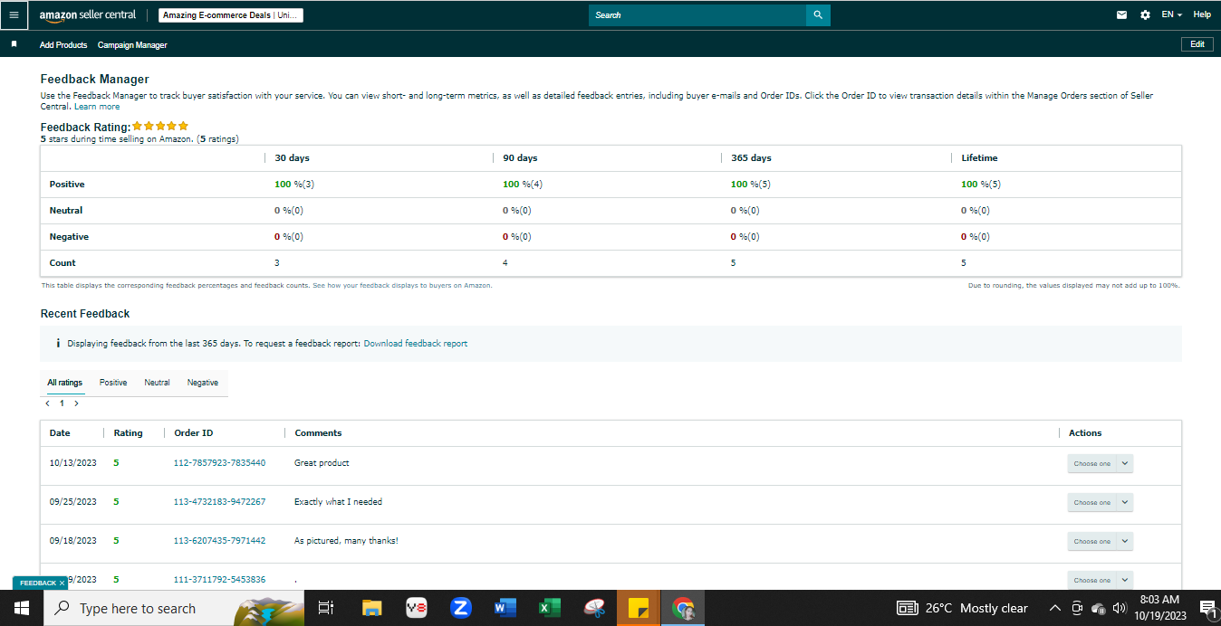Click the Edit button in favorites bar
Viewport: 1221px width, 626px height.
coord(1197,44)
